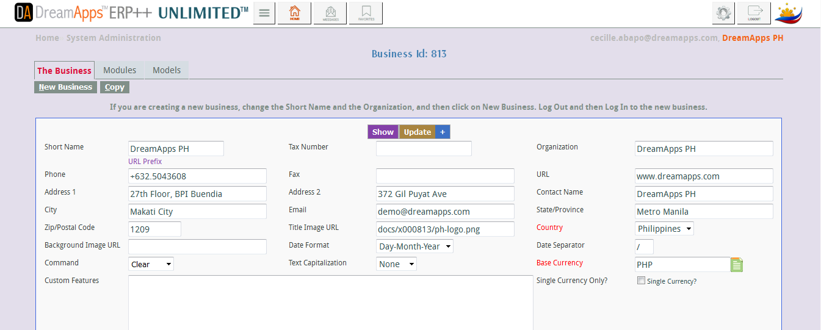Click the Title Image URL field
Image resolution: width=821 pixels, height=330 pixels.
tap(445, 229)
